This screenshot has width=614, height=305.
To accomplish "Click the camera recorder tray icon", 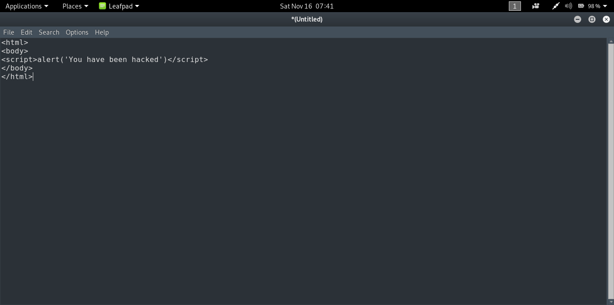I will (536, 6).
